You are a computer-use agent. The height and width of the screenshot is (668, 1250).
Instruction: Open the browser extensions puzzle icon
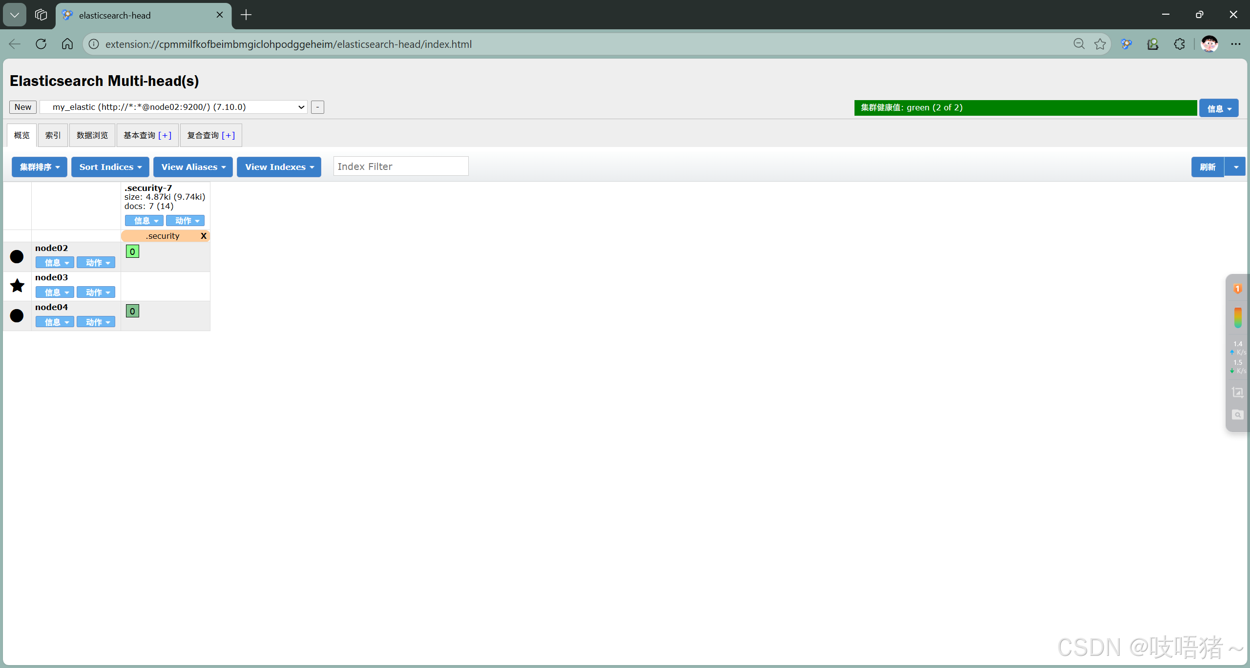tap(1179, 44)
